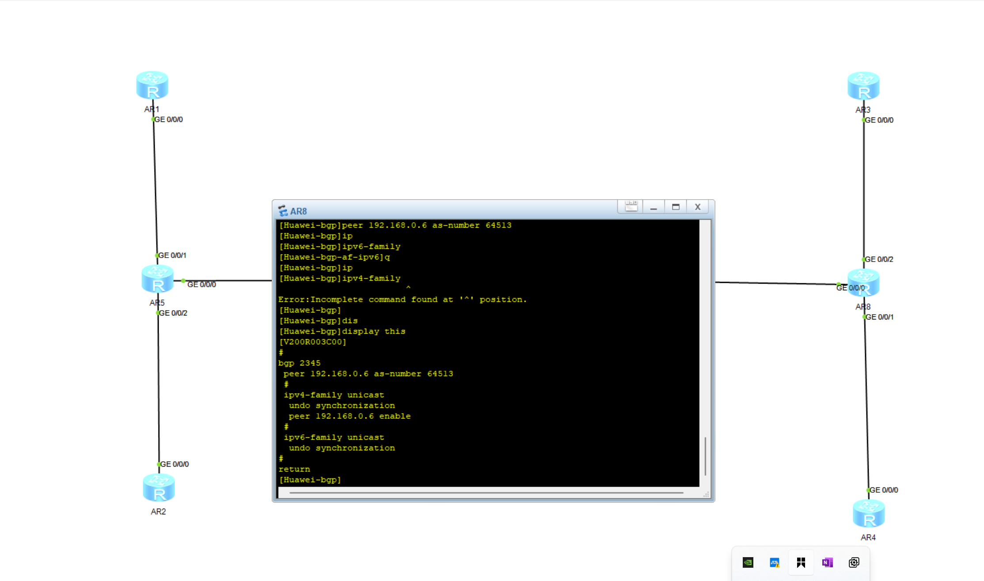Screen dimensions: 984x581
Task: Click the black bookmark-shaped tray icon
Action: [801, 562]
